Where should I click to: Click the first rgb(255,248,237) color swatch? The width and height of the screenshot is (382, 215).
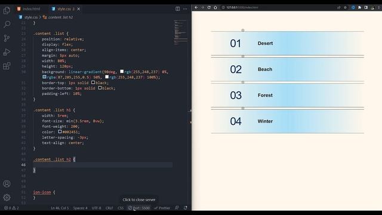click(122, 72)
